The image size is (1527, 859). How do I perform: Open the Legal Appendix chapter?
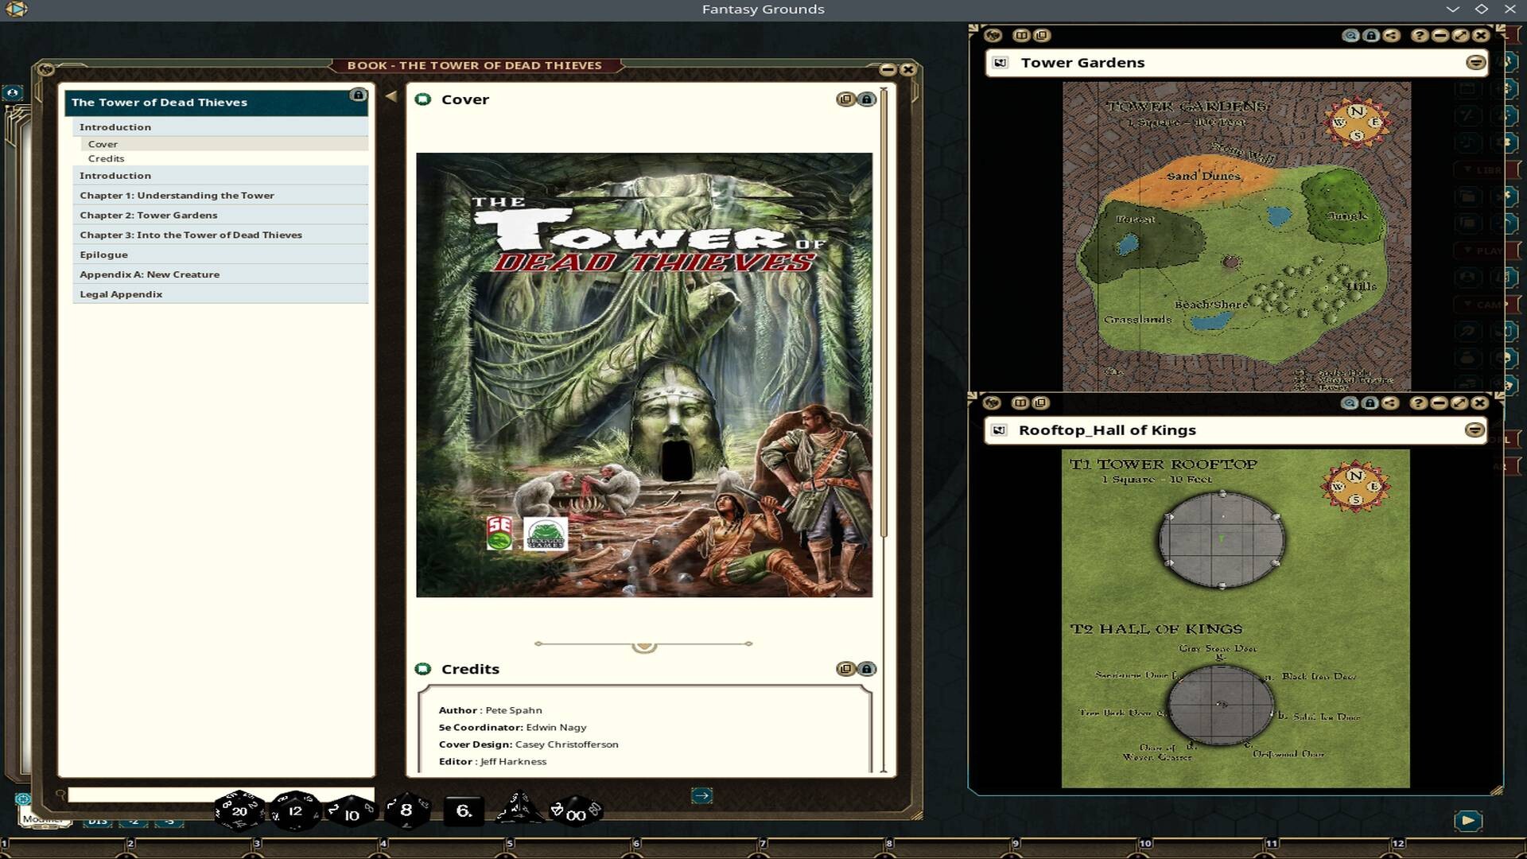[x=120, y=293]
